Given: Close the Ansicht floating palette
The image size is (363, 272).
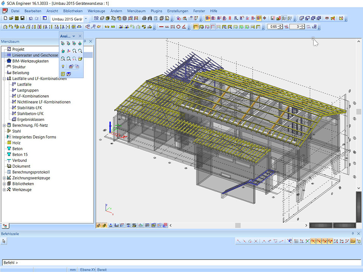Looking at the screenshot, I should [80, 36].
